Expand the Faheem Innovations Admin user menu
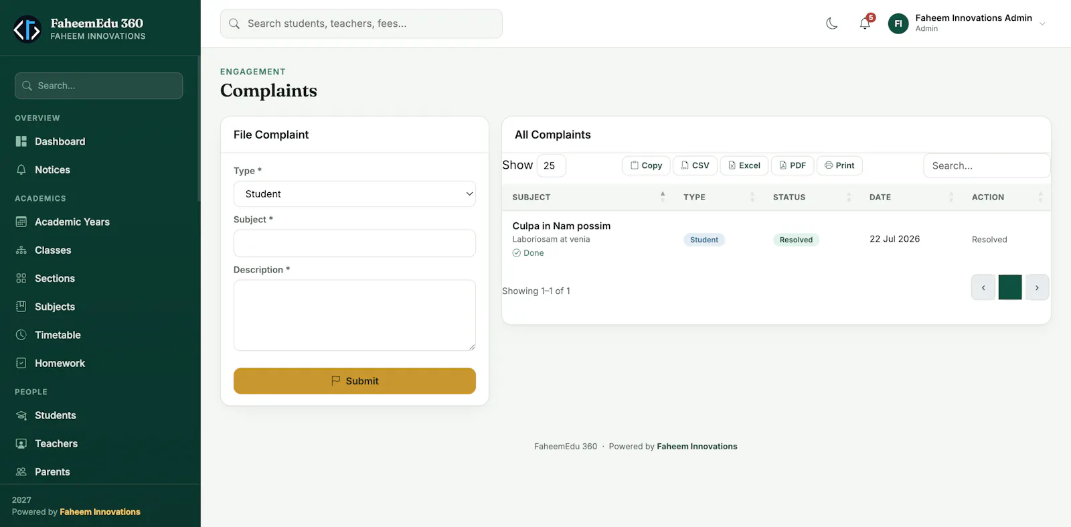1071x527 pixels. (x=967, y=23)
